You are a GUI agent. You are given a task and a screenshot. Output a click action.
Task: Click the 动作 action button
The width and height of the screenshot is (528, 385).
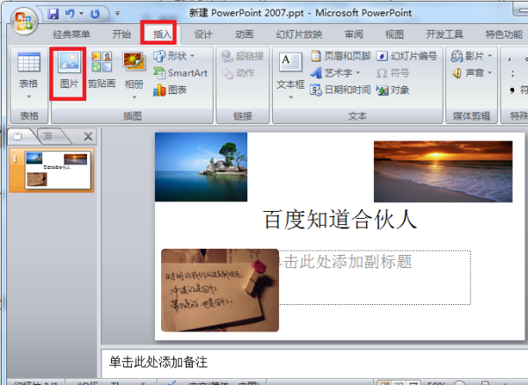click(238, 73)
